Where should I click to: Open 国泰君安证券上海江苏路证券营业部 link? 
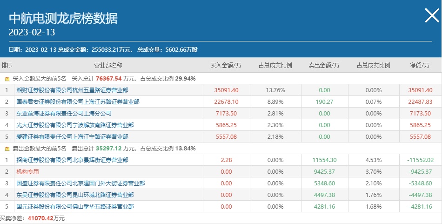tap(78, 102)
